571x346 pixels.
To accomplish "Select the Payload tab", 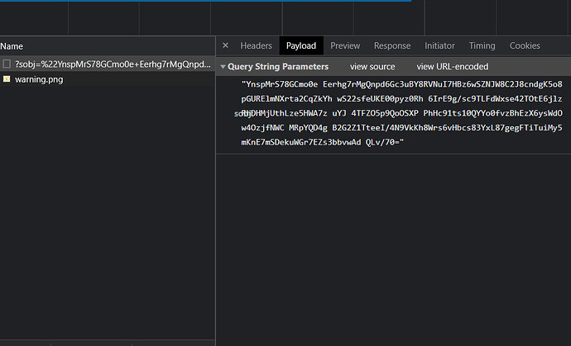I will pos(301,45).
